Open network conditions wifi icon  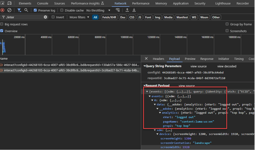click(118, 10)
